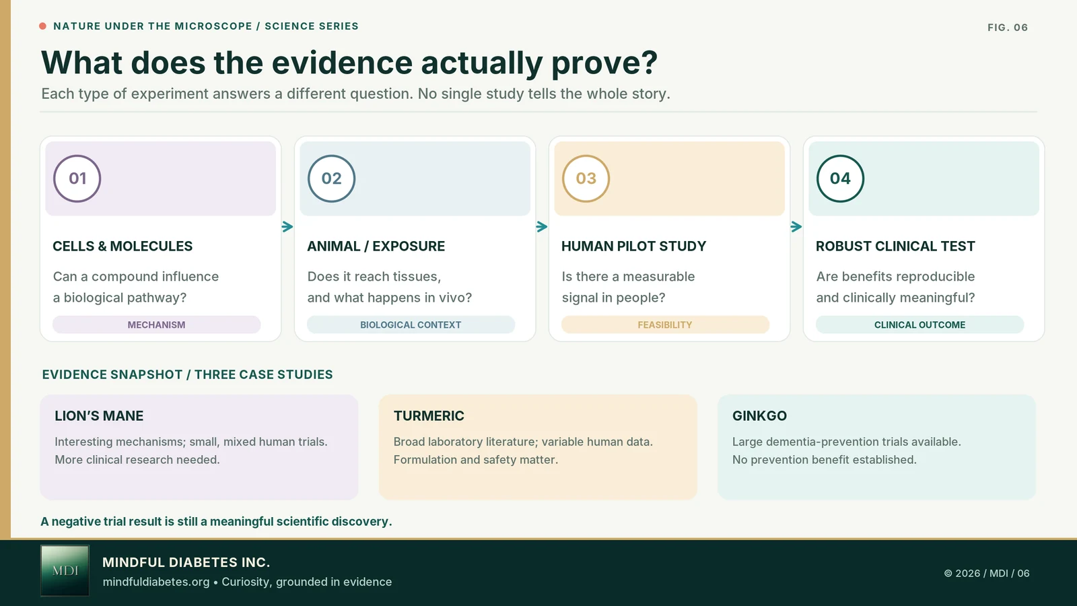Click 'Are benefits reproducible' question text
The image size is (1077, 606).
(895, 277)
